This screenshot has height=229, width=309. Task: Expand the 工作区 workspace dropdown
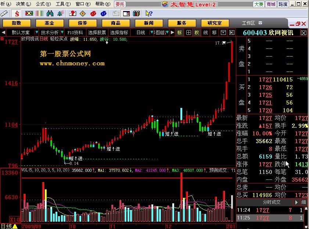pyautogui.click(x=261, y=23)
